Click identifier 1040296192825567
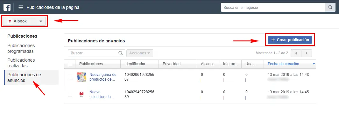Screen dimensions: 339x117 139,77
